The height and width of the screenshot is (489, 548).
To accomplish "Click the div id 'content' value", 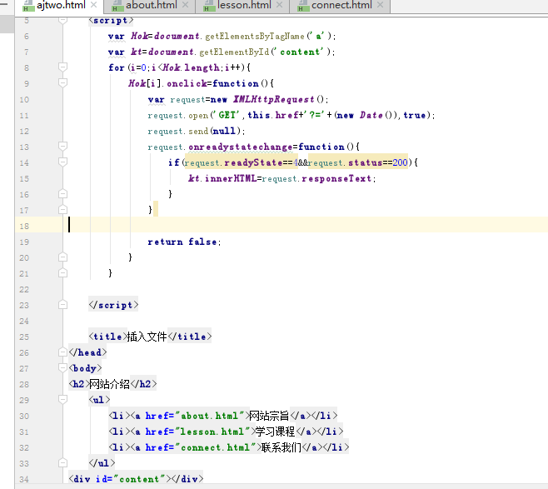I will (x=139, y=479).
